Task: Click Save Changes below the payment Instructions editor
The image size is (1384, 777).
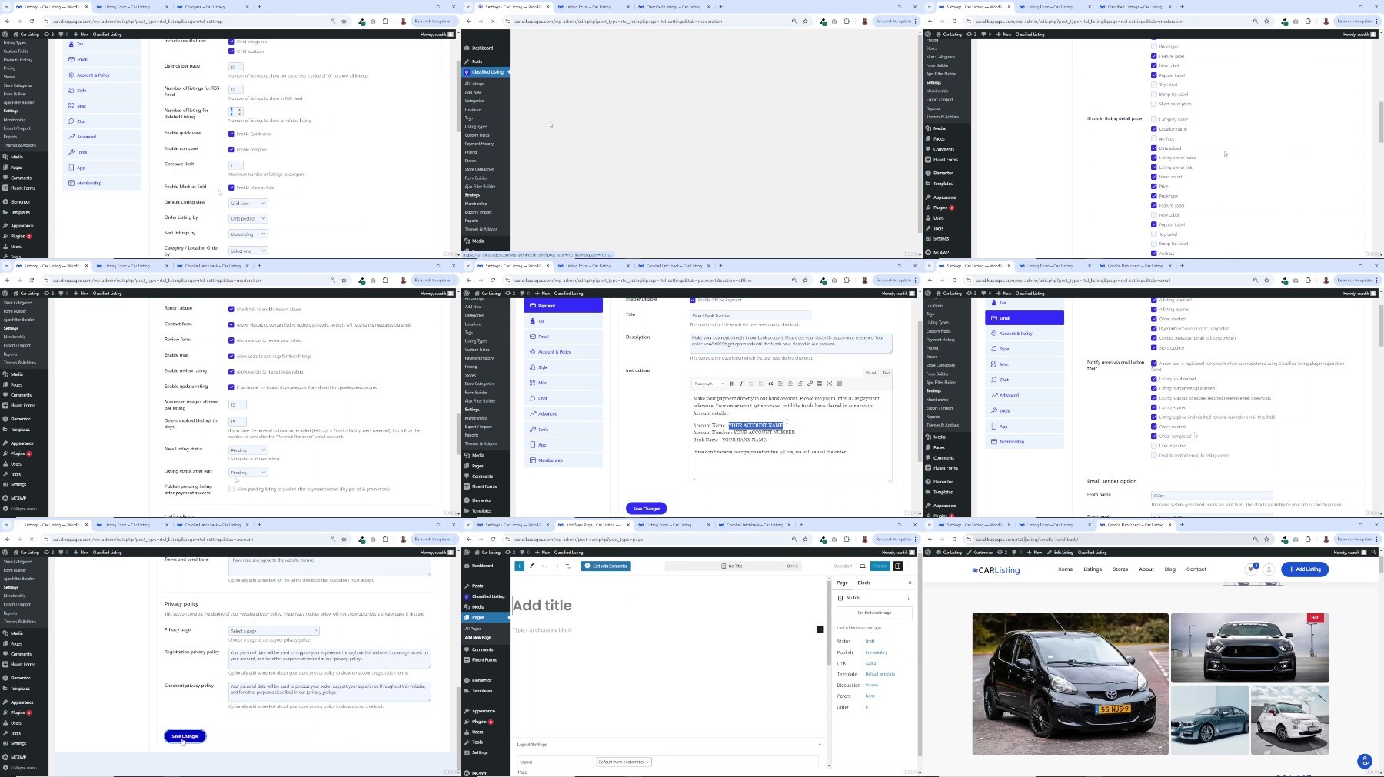Action: pos(647,509)
